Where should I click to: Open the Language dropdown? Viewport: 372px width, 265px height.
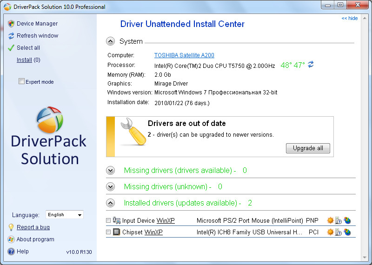pos(65,215)
